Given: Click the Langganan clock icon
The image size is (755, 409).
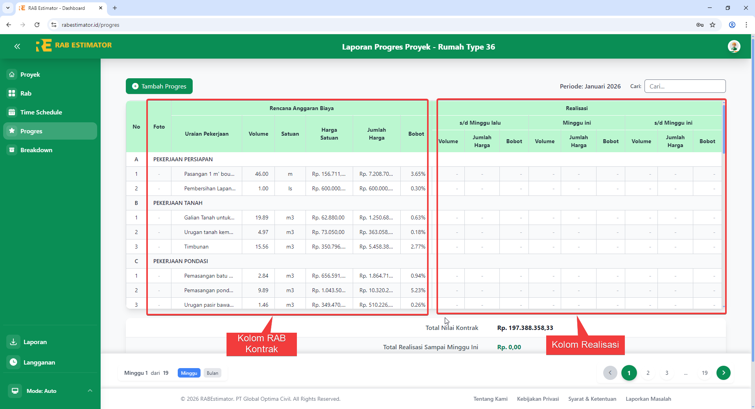Looking at the screenshot, I should tap(13, 362).
